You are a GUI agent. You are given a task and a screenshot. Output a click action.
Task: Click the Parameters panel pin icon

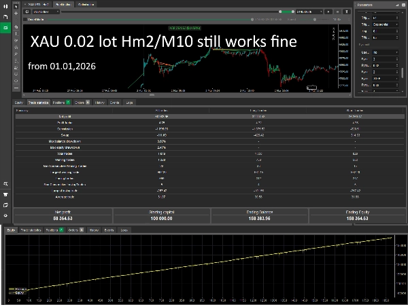(397, 5)
